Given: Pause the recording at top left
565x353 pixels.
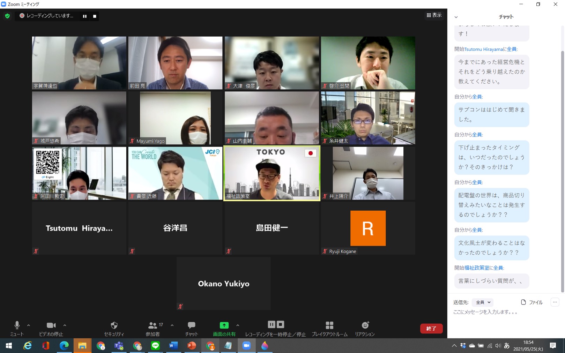Looking at the screenshot, I should tap(85, 16).
